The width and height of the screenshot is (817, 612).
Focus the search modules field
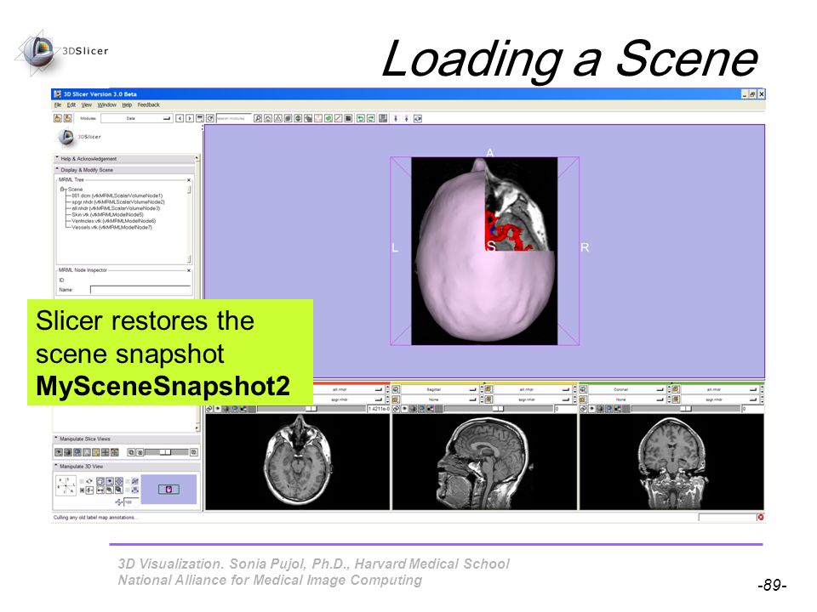[x=234, y=118]
